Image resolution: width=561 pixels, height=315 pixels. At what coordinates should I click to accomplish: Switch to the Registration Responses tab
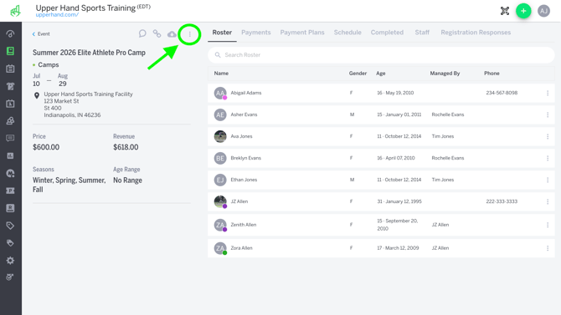click(x=476, y=33)
